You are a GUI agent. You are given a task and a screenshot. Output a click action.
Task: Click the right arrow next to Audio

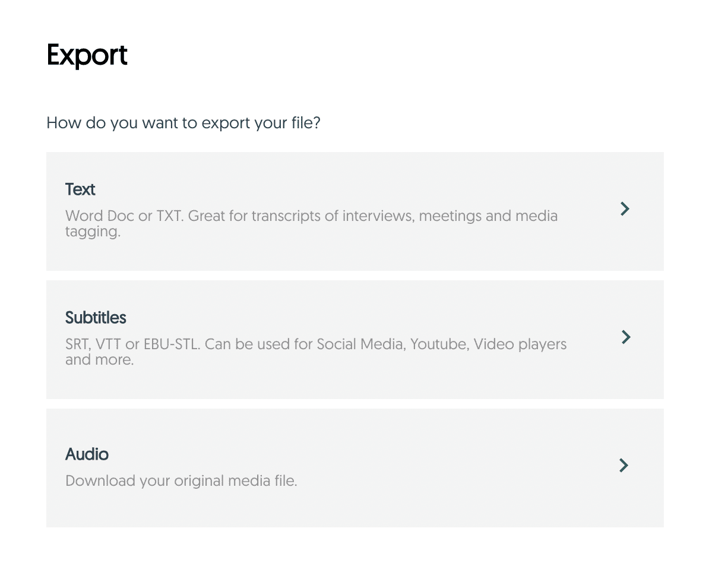tap(623, 466)
